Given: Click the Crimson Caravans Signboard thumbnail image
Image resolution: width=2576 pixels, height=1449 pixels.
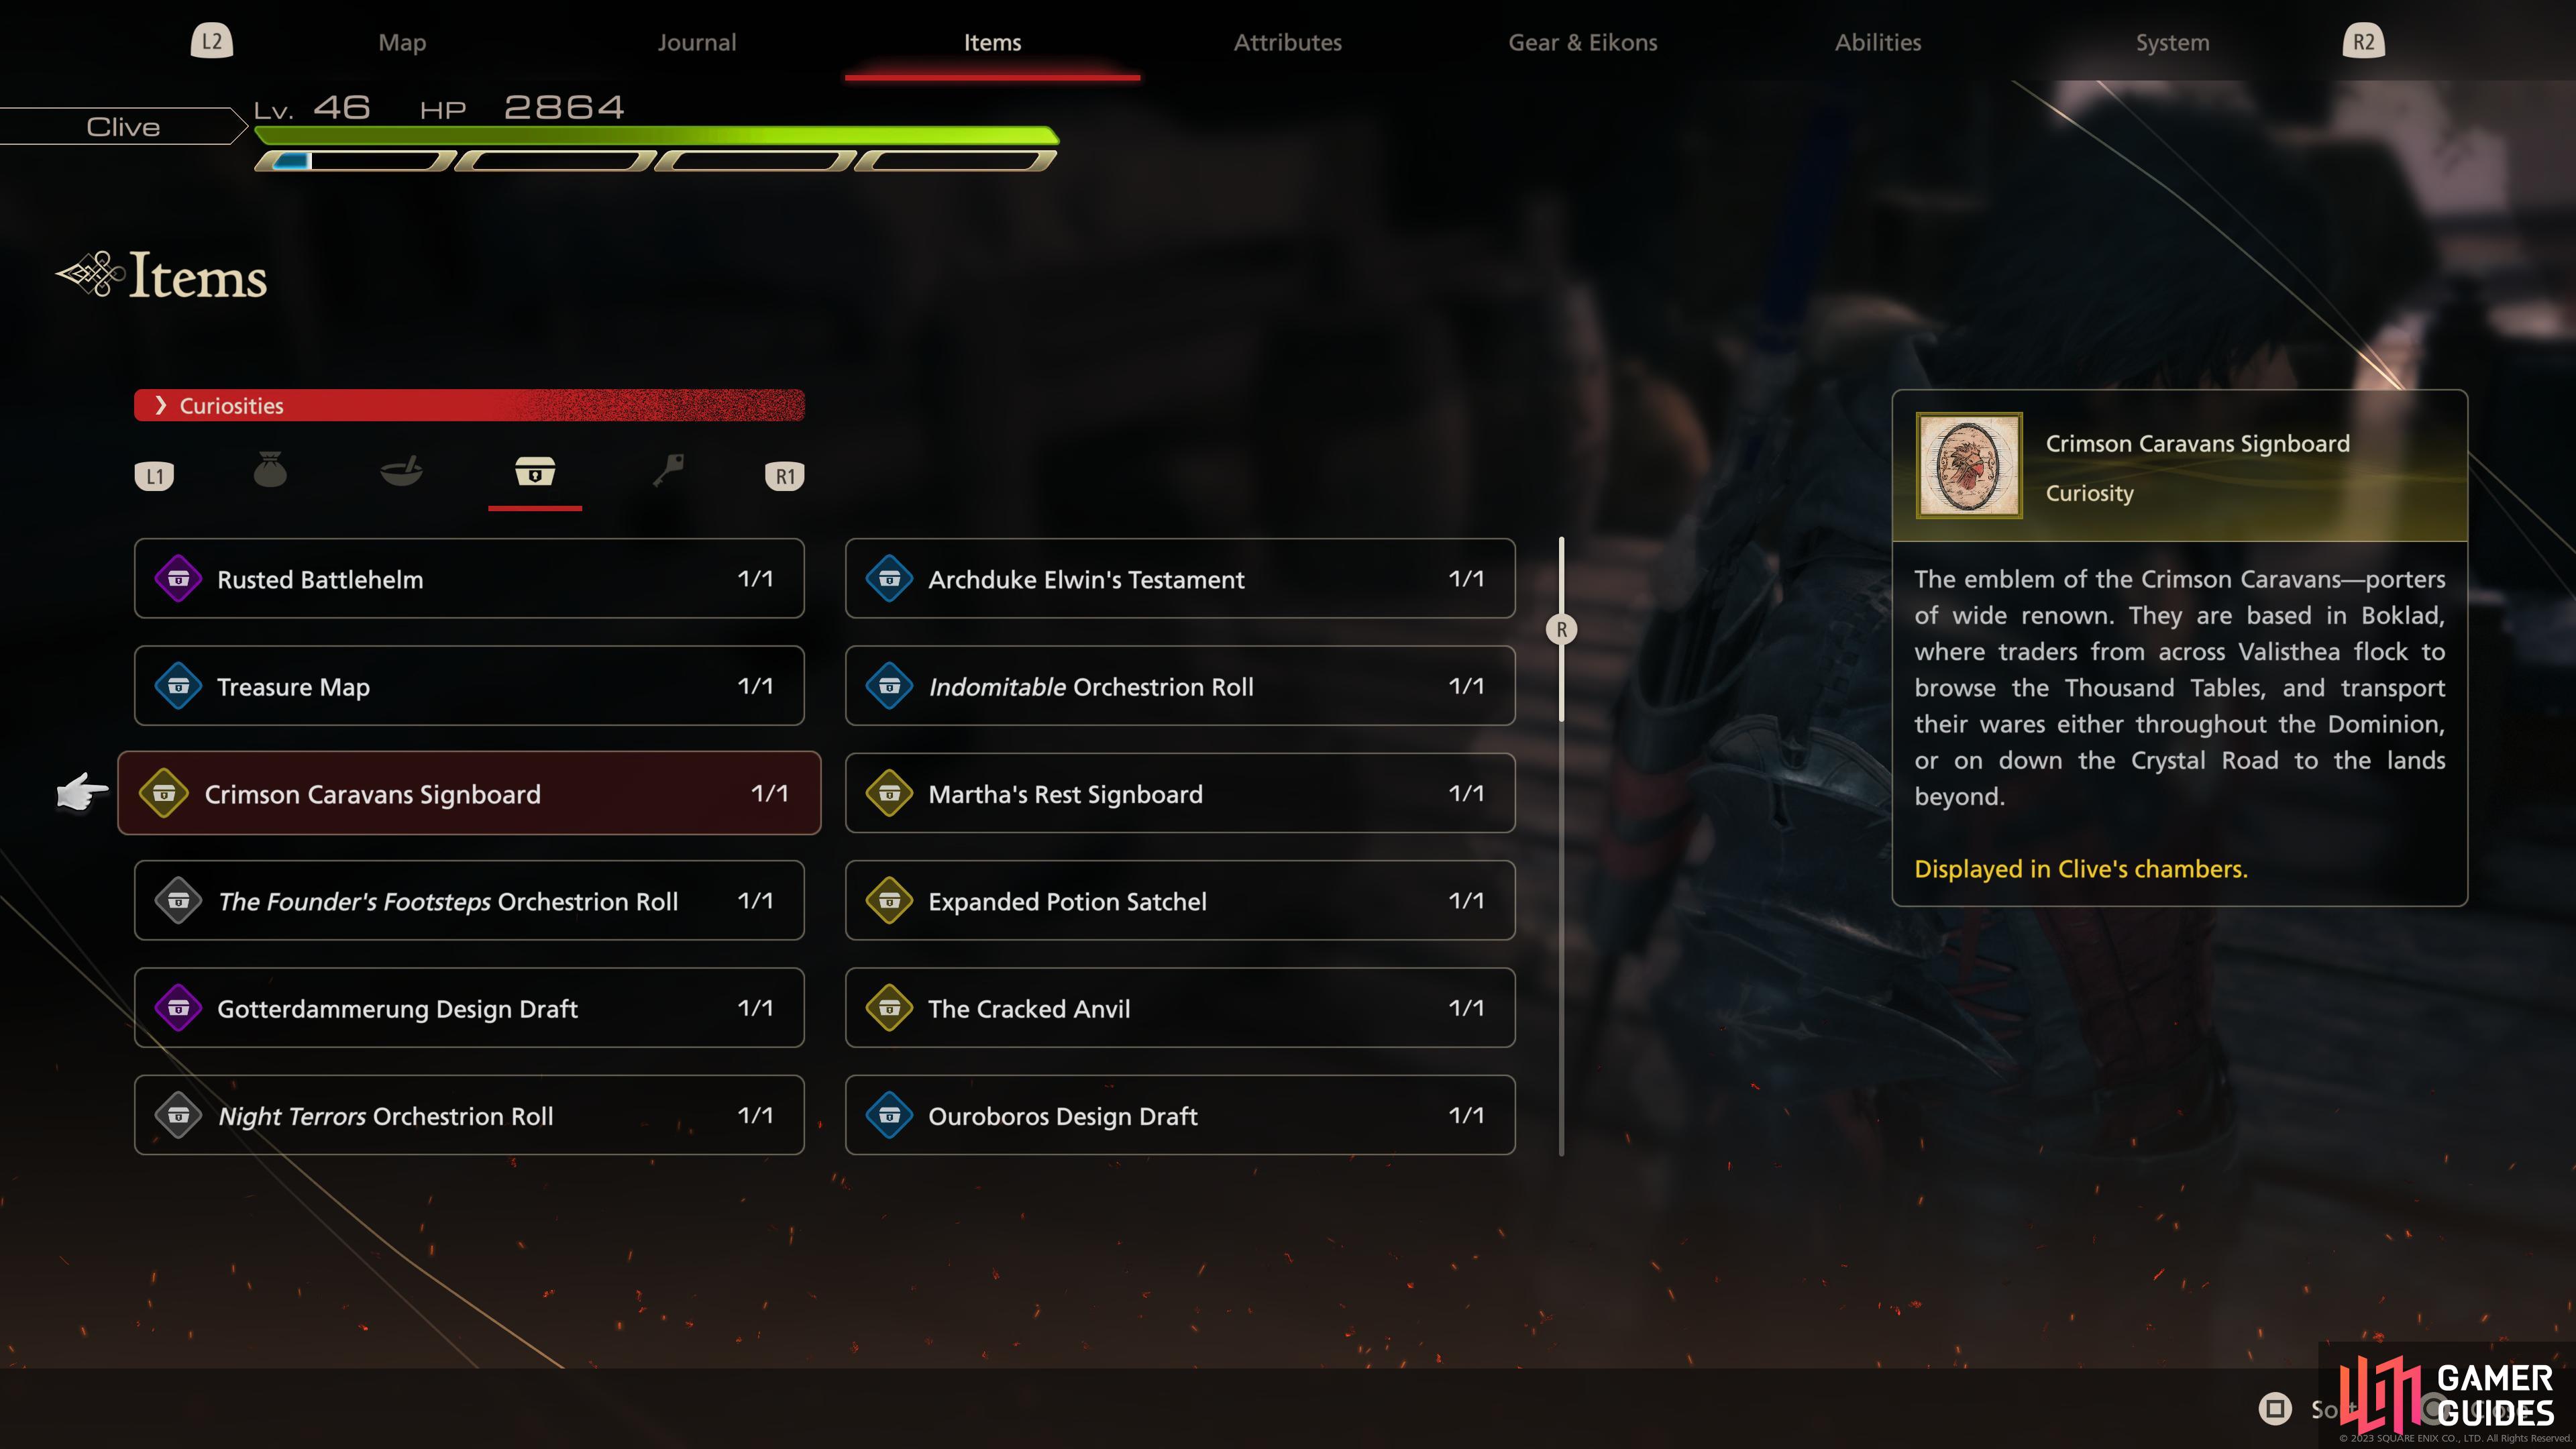Looking at the screenshot, I should [1969, 466].
